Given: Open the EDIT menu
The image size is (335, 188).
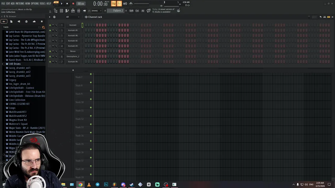Looking at the screenshot, I should [8, 3].
